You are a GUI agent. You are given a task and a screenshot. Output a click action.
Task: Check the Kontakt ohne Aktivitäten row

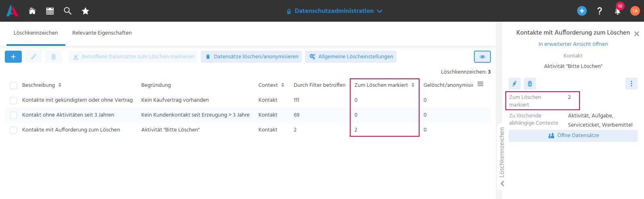click(13, 115)
